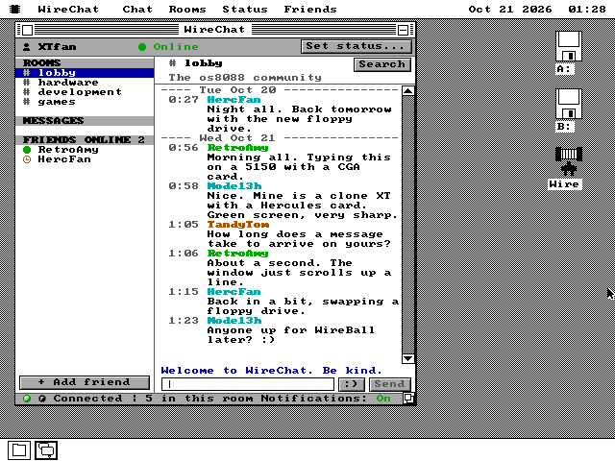The height and width of the screenshot is (461, 615).
Task: Click 'Anyone up for WireBall later?' message
Action: tap(290, 335)
